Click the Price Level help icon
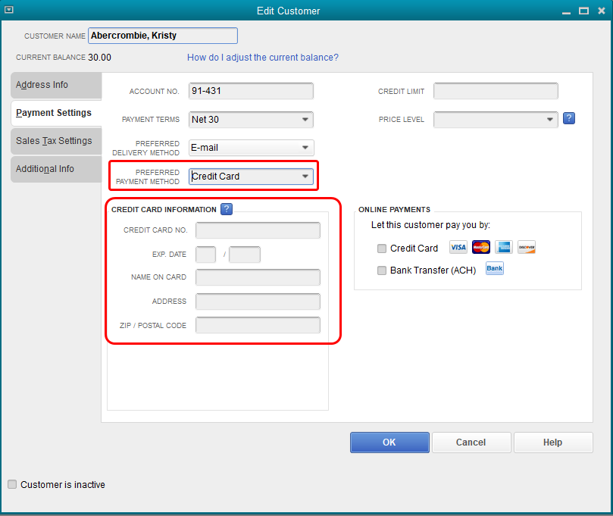The image size is (613, 516). click(x=569, y=118)
